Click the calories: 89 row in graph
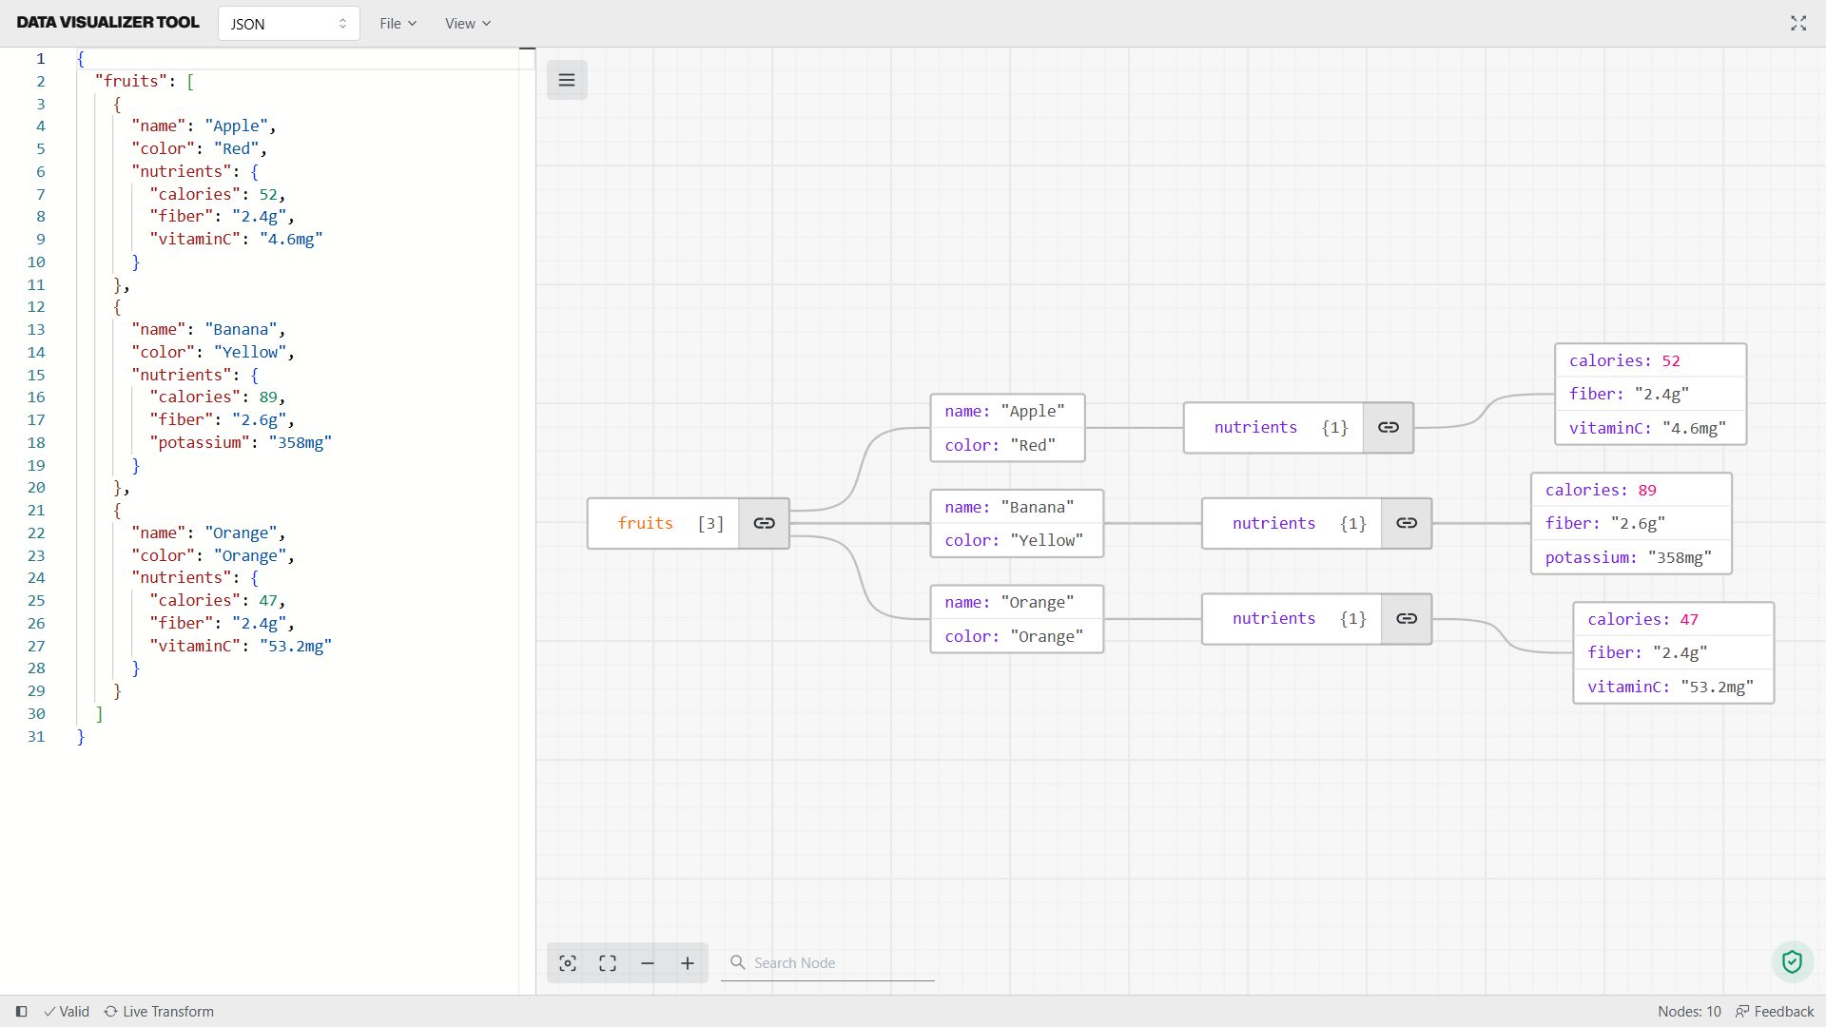Viewport: 1826px width, 1027px height. click(x=1631, y=490)
